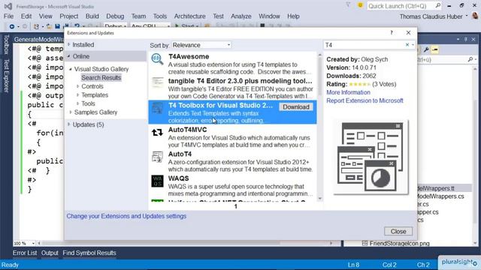Open the editor zoom 100 % dropdown
The image size is (481, 270).
click(33, 243)
